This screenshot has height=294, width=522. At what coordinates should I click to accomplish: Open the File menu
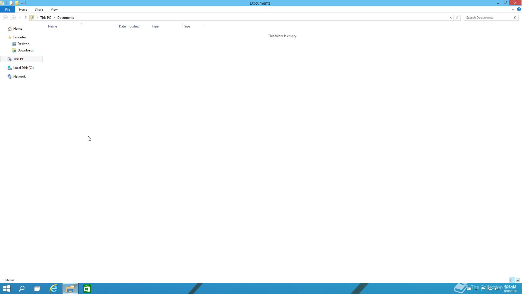8,10
